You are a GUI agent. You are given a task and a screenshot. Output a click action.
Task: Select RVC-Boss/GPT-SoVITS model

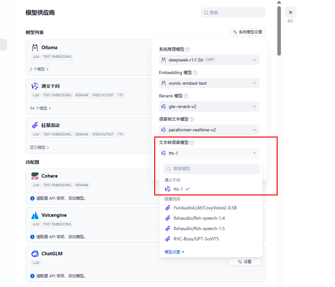coord(211,239)
